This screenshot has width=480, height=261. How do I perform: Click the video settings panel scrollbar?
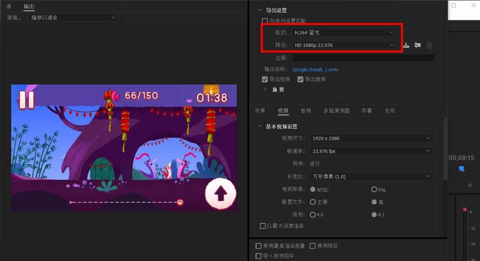click(x=445, y=148)
